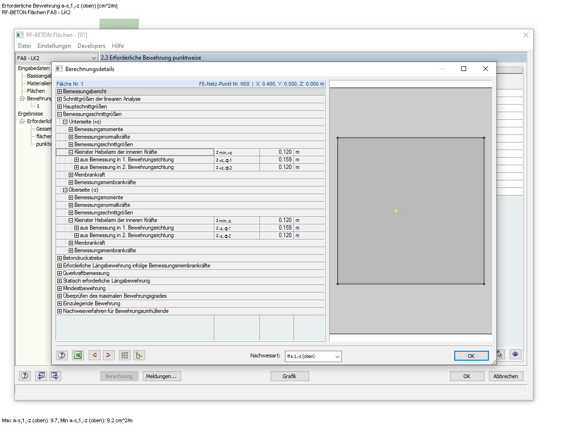569x426 pixels.
Task: Open help in Berechnungsdetails dialog
Action: pyautogui.click(x=62, y=355)
